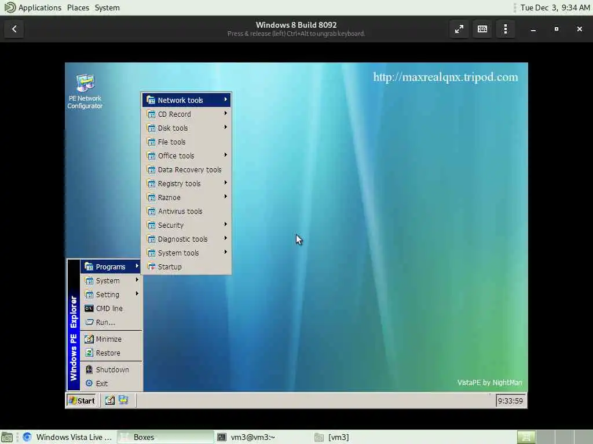Expand Raznoe submenu arrow
593x444 pixels.
(225, 197)
